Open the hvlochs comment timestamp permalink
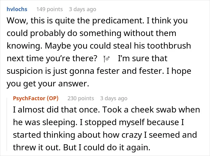210x156 pixels. 82,9
